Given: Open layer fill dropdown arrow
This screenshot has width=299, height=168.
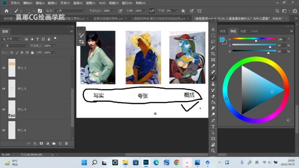Looking at the screenshot, I should (54, 53).
